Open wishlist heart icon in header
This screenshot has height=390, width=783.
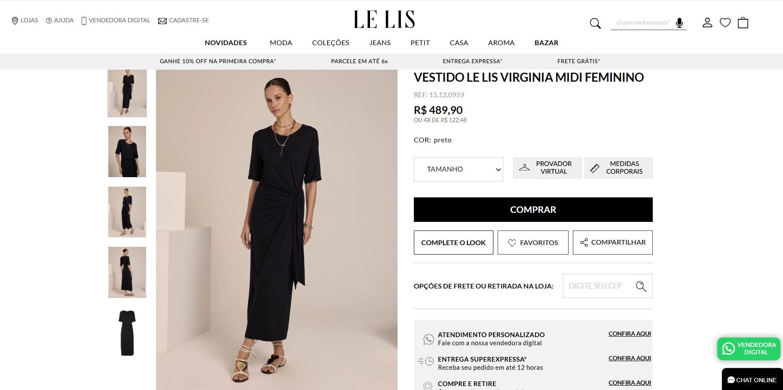click(725, 22)
